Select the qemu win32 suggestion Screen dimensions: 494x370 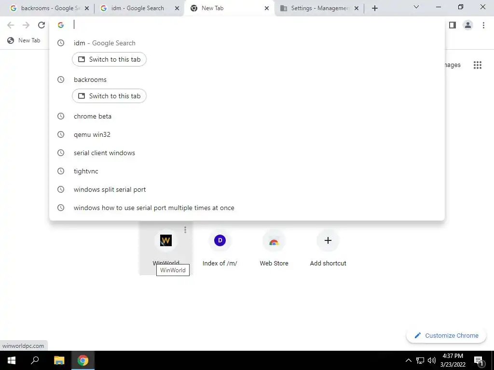click(x=247, y=135)
